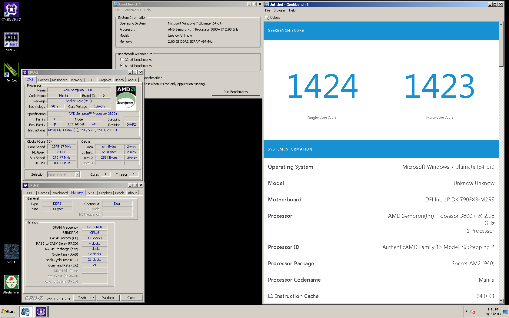Click the multi-core score 1423
Viewport: 509px width, 318px height.
(x=440, y=87)
